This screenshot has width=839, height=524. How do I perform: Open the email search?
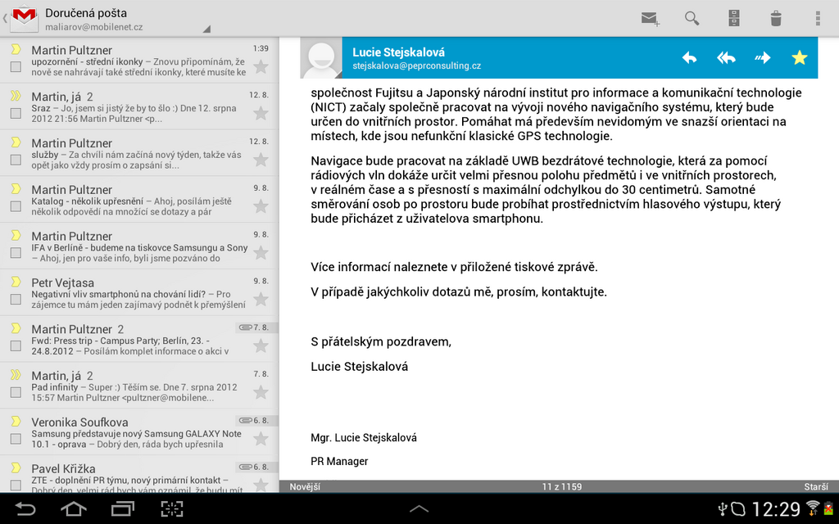pyautogui.click(x=692, y=17)
